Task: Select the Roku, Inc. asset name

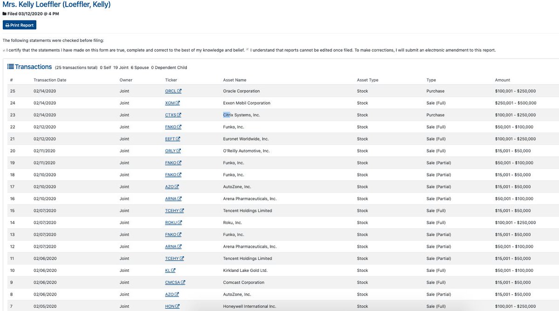Action: click(232, 223)
